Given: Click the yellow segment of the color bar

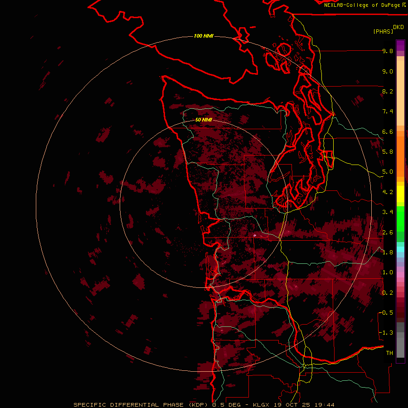Looking at the screenshot, I should point(400,194).
